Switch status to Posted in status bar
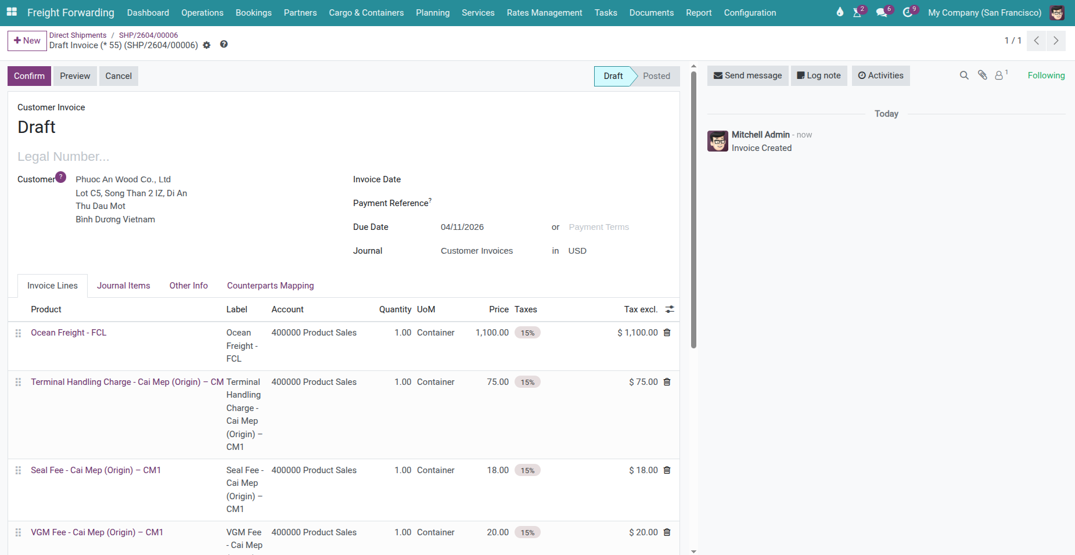This screenshot has width=1075, height=555. [656, 76]
